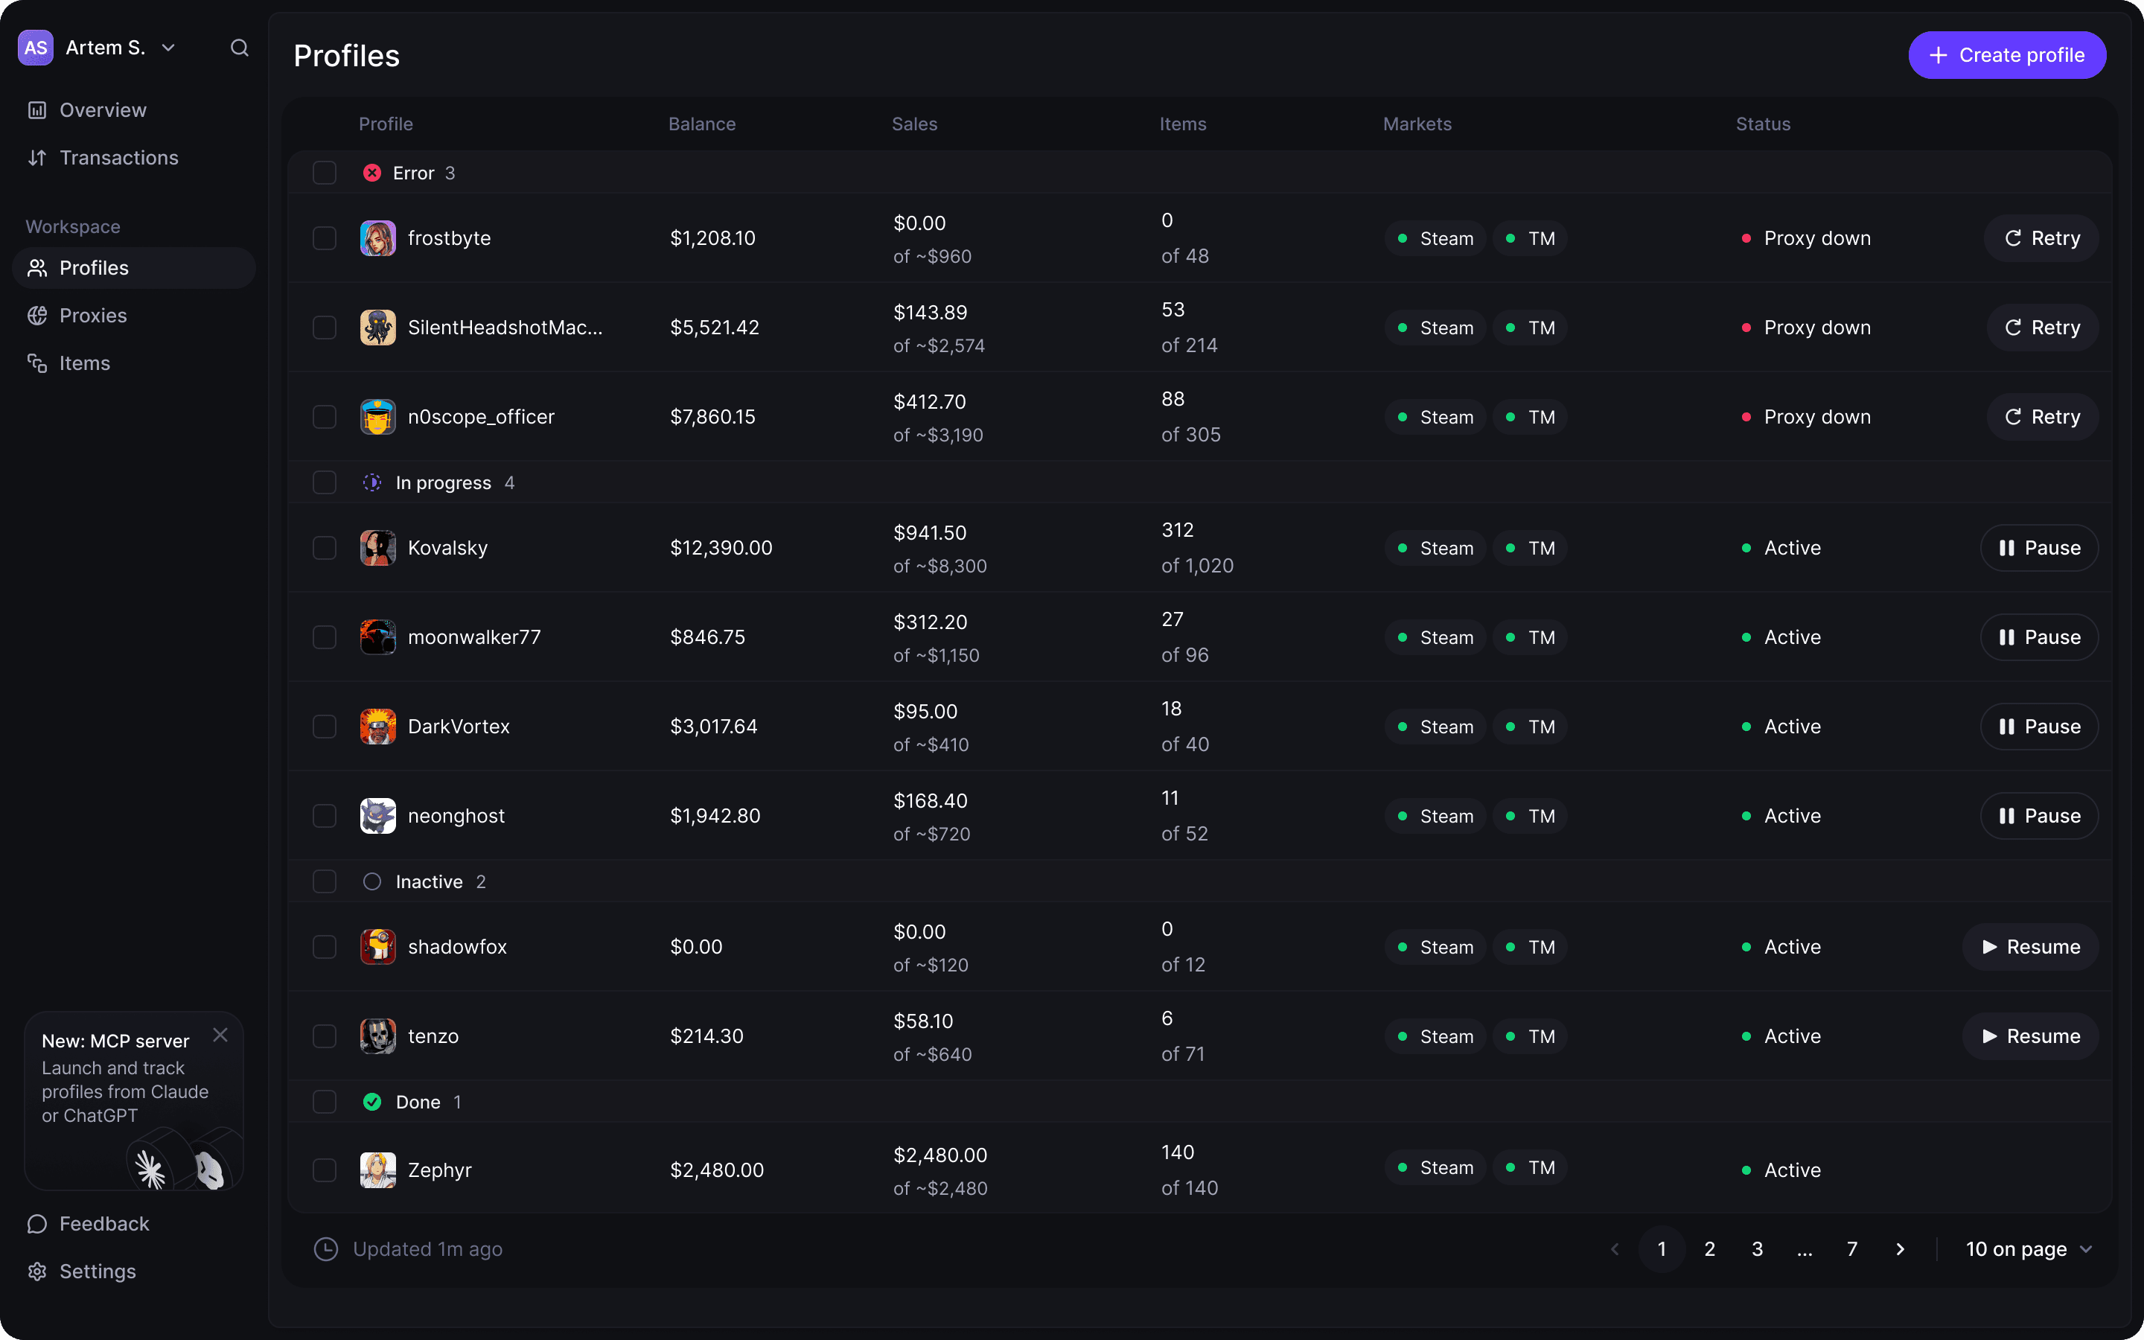Click the TM tag on Zephyr's row
2144x1340 pixels.
[1530, 1168]
